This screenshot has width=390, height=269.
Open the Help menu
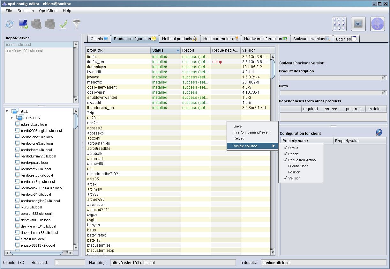[67, 11]
